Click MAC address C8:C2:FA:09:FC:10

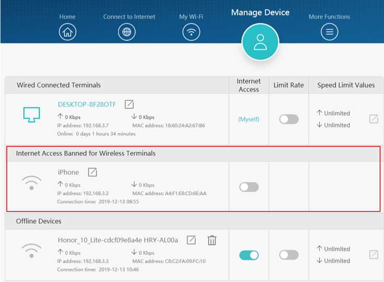coord(169,261)
